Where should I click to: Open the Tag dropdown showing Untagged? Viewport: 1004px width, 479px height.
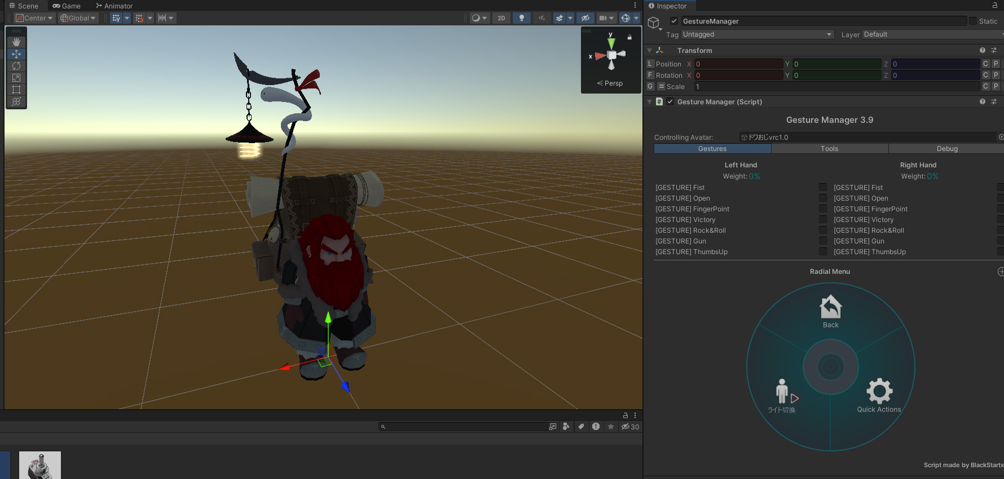click(757, 34)
